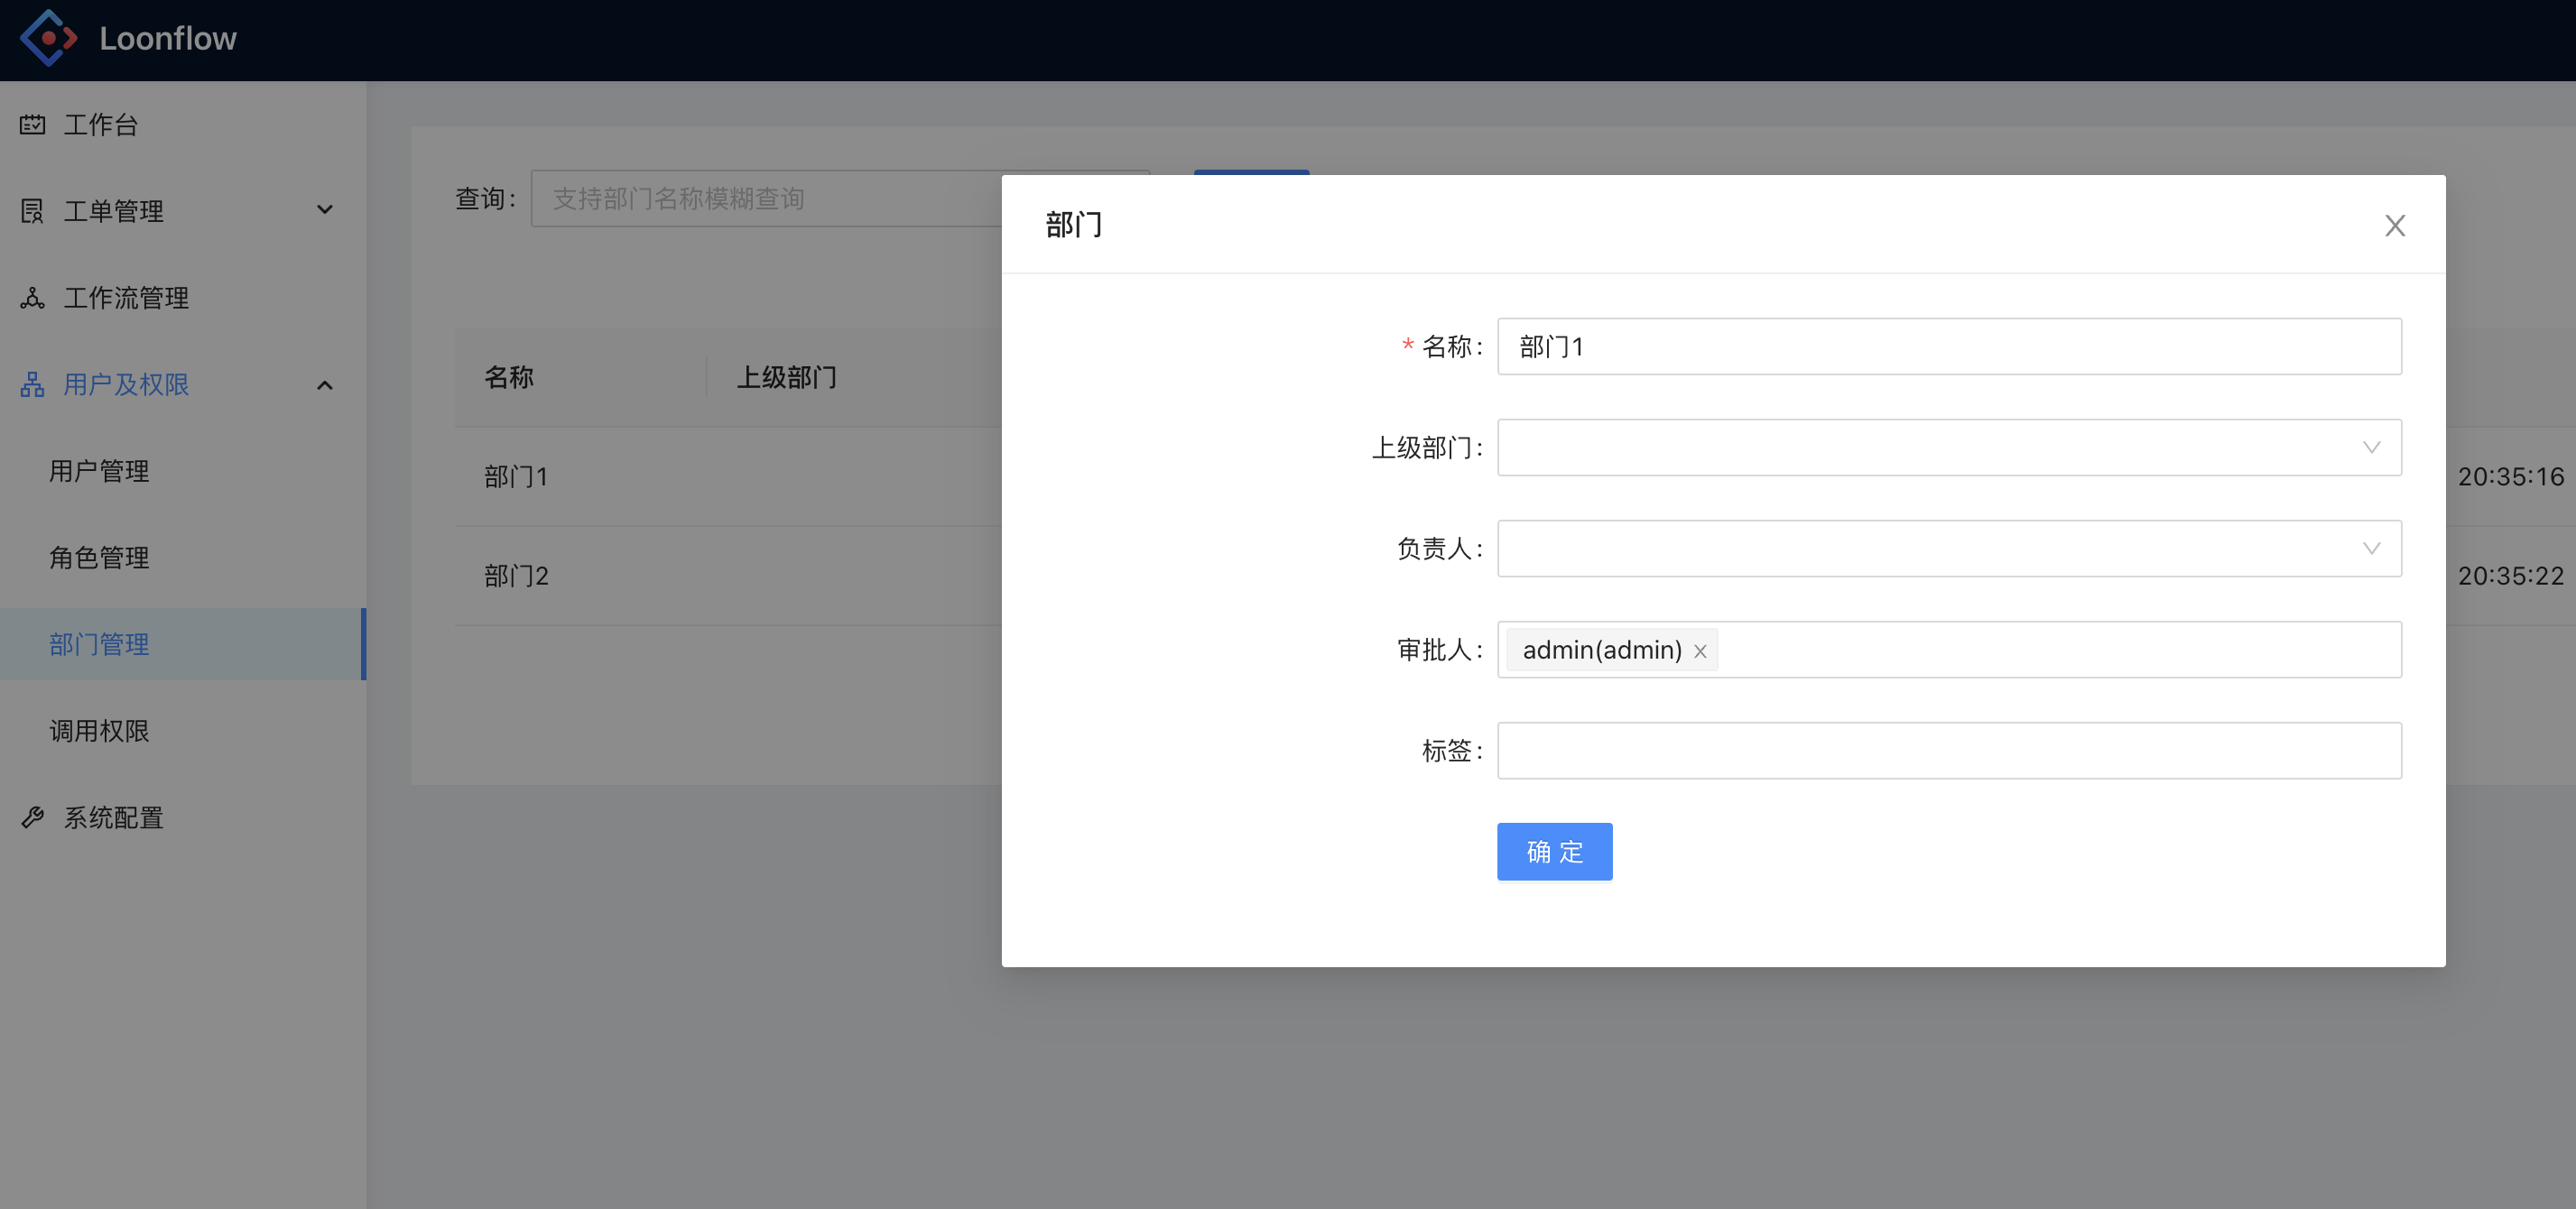Click the 系统配置 wrench icon
Screen dimensions: 2576x1209
[x=32, y=818]
